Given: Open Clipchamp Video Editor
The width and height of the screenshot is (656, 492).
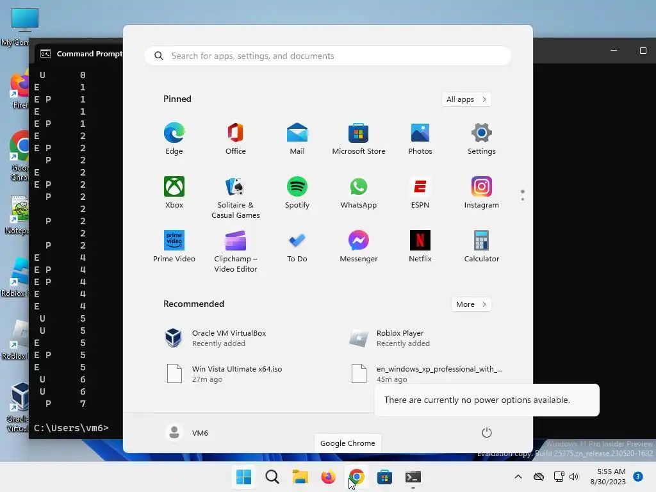Looking at the screenshot, I should (236, 251).
